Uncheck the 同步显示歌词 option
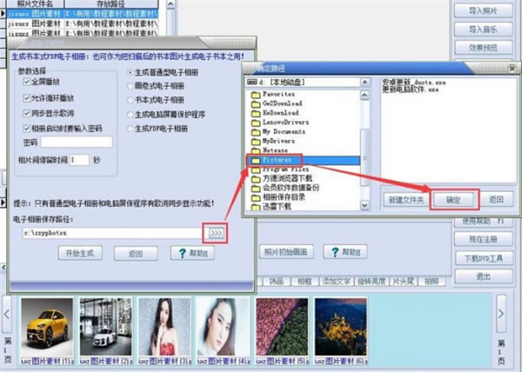The width and height of the screenshot is (522, 372). [x=27, y=113]
